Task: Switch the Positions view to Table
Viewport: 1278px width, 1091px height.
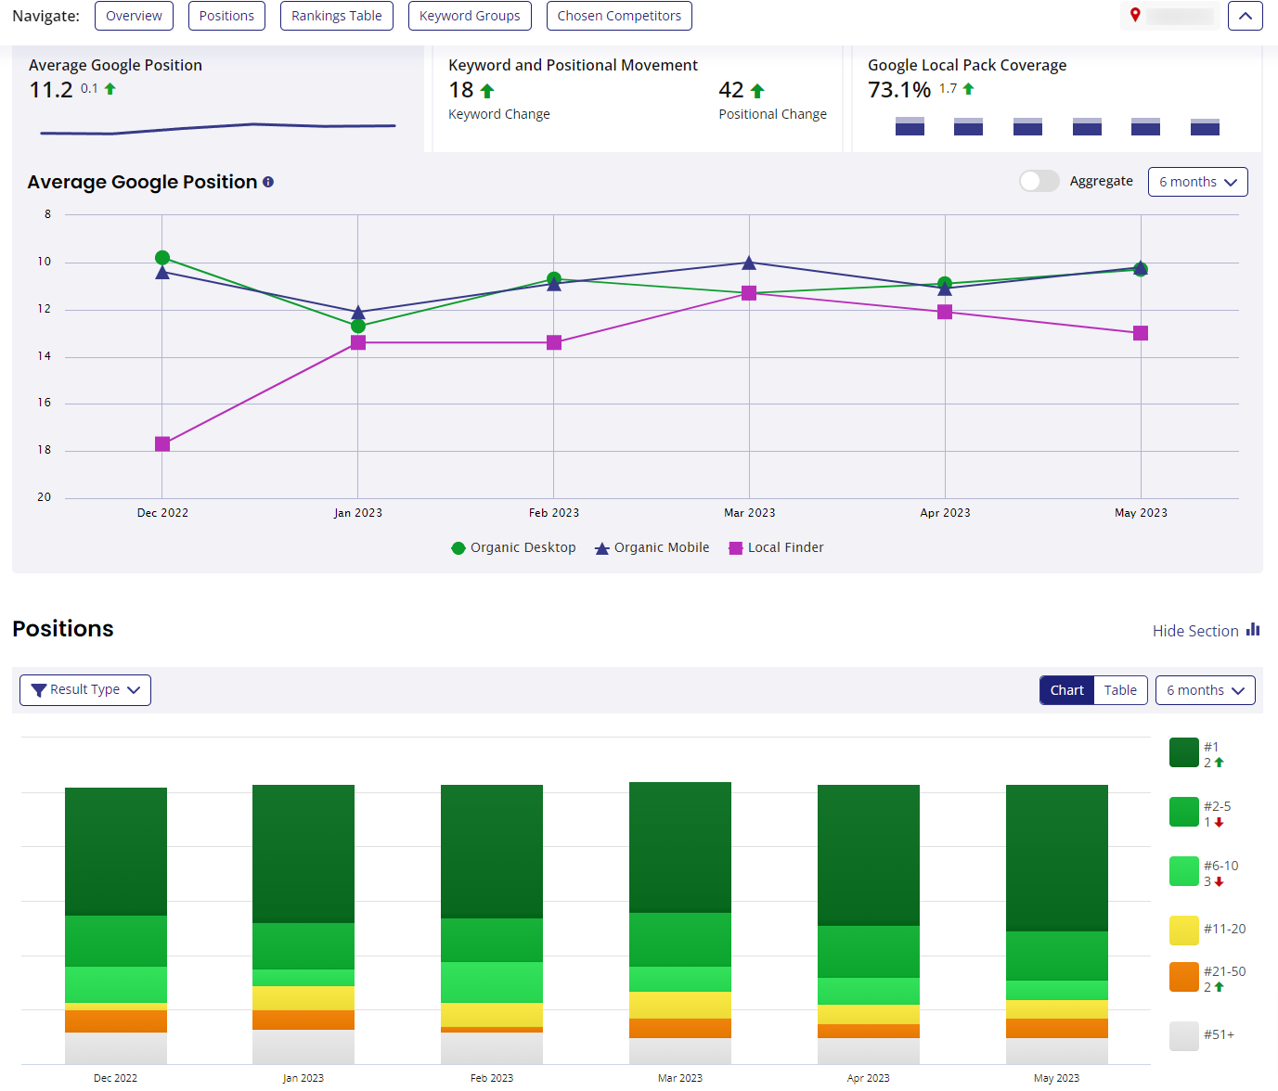Action: pos(1120,689)
